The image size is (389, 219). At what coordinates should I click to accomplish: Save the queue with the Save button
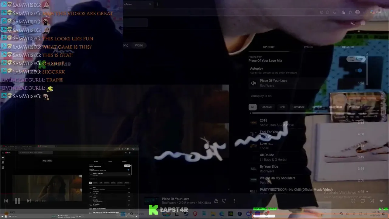coord(356,59)
